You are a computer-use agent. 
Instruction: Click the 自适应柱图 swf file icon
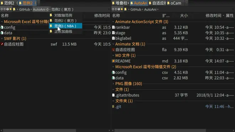pos(2,44)
